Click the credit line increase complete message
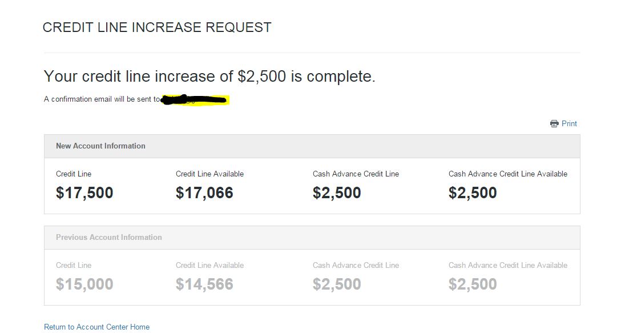Viewport: 621px width, 333px height. (x=209, y=77)
